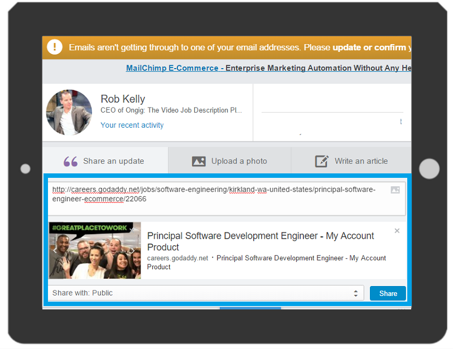Remove link preview with the X icon
This screenshot has height=349, width=453.
pos(397,231)
